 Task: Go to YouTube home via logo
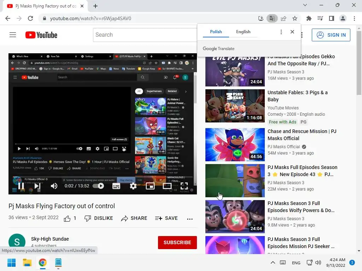click(x=41, y=35)
